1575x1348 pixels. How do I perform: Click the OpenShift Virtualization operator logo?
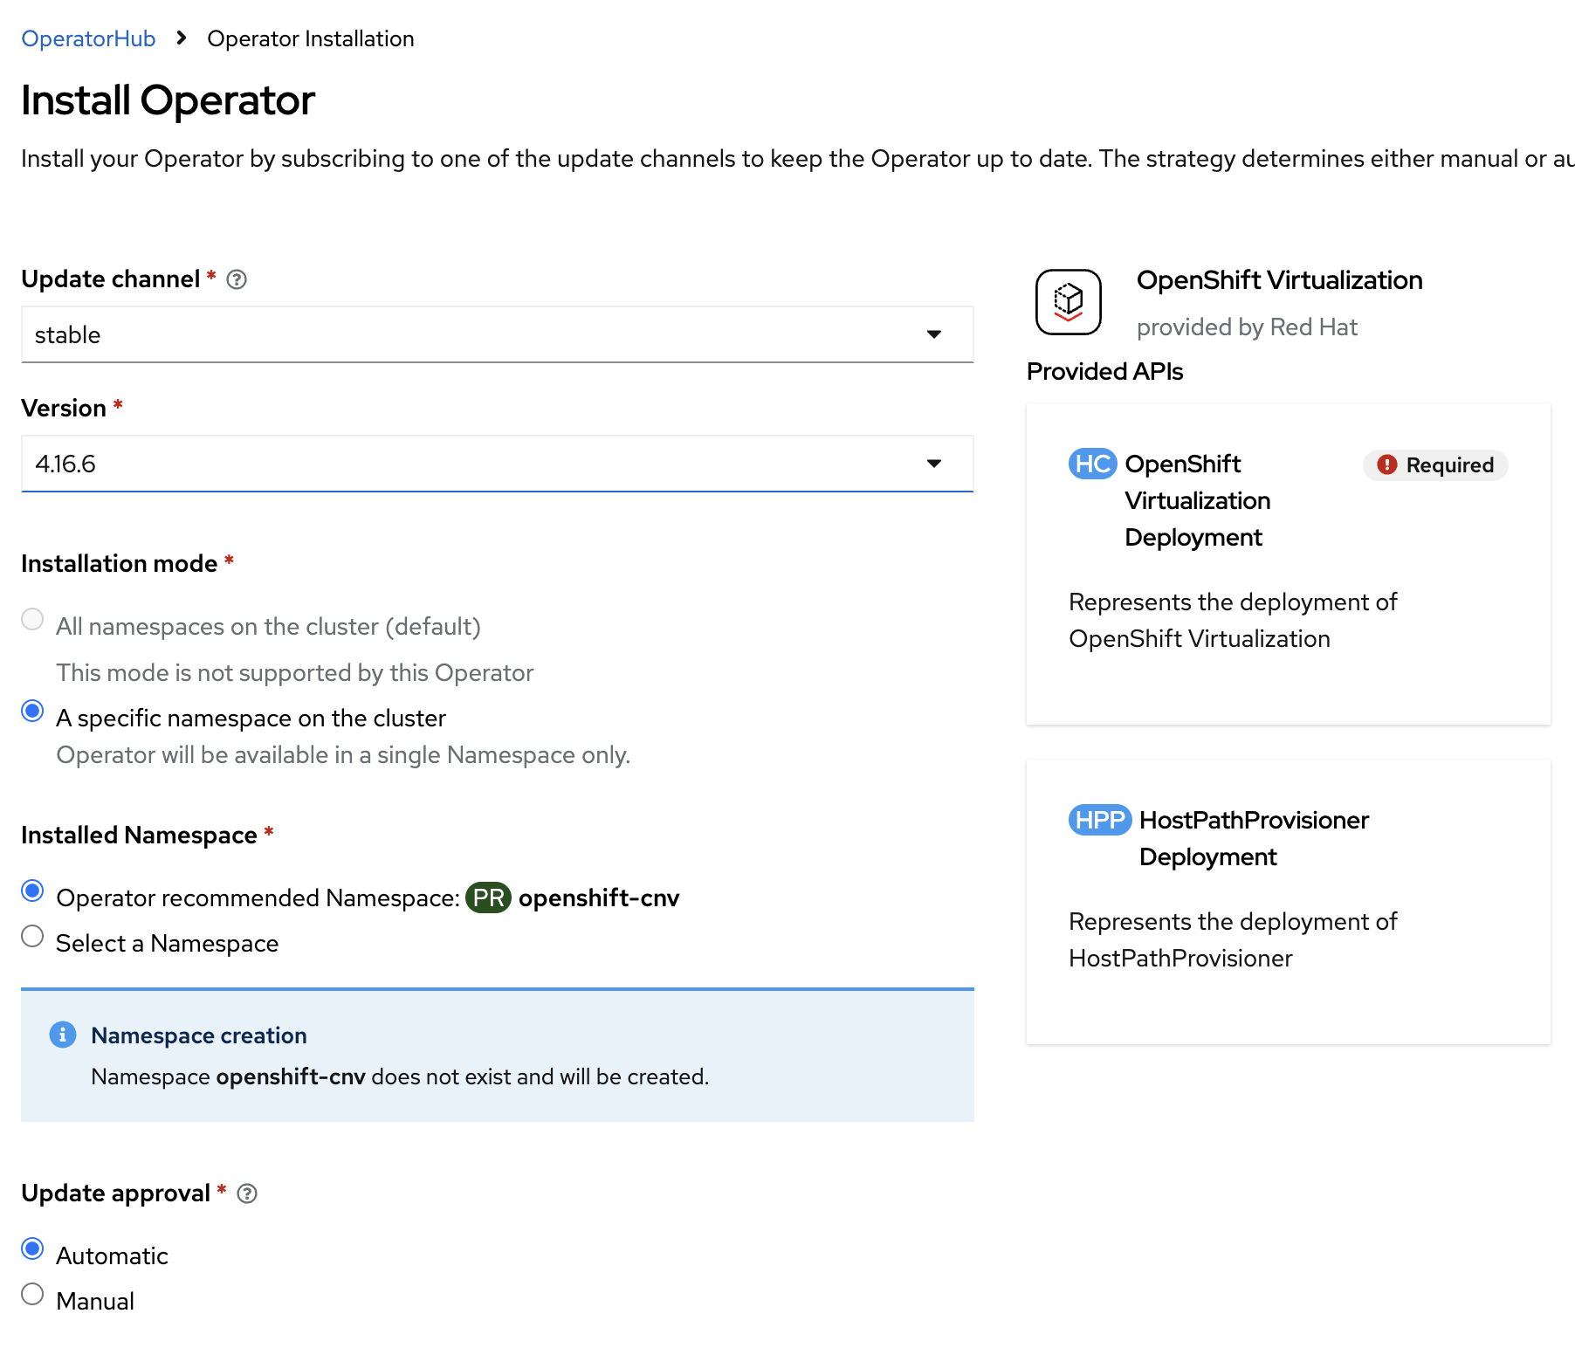tap(1069, 302)
